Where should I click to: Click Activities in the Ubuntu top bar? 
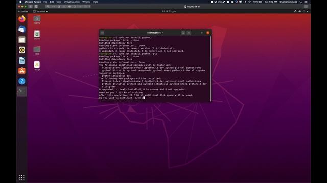pos(22,11)
